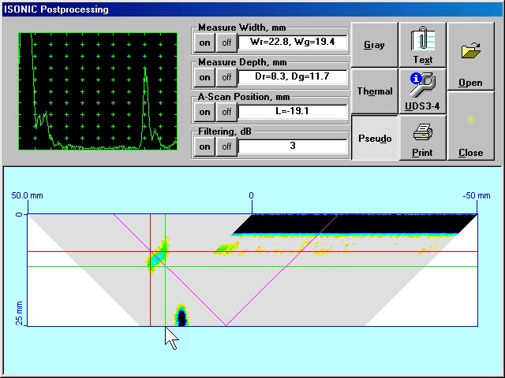505x378 pixels.
Task: Click the cyan-green defect at cursor crossing
Action: coord(158,255)
